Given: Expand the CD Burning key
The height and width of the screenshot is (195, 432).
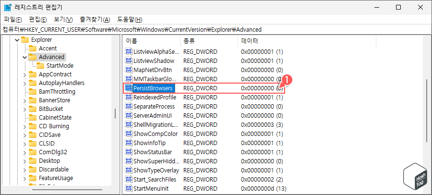Looking at the screenshot, I should pos(25,126).
